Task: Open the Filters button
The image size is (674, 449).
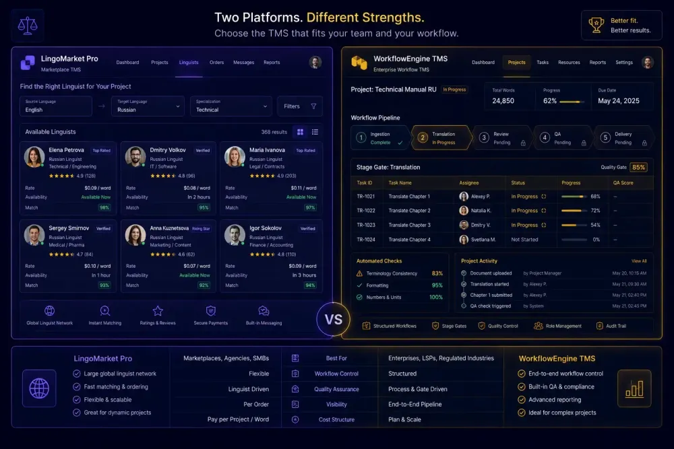Action: [x=300, y=106]
